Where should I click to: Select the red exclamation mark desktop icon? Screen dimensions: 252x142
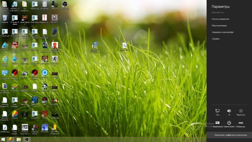tap(44, 19)
